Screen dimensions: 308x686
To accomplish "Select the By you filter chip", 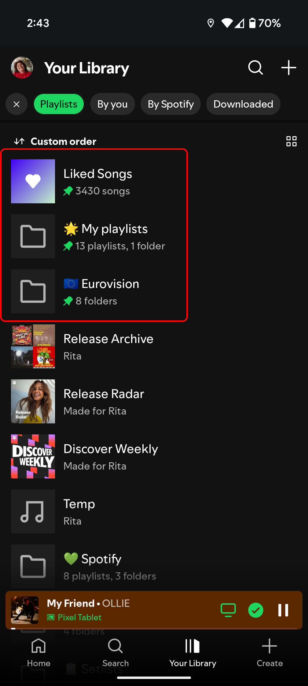I will [x=112, y=104].
